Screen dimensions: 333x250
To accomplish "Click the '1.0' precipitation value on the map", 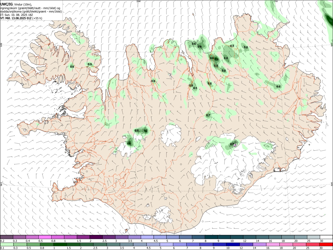I will pyautogui.click(x=216, y=60).
